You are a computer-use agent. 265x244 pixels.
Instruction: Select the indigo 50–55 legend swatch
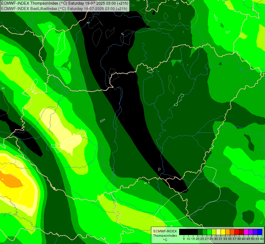tap(255, 232)
